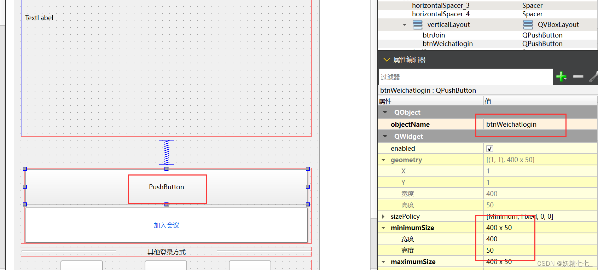Viewport: 598px width, 270px height.
Task: Click the btnWeichatlogin : QPushButton header label
Action: coord(428,91)
